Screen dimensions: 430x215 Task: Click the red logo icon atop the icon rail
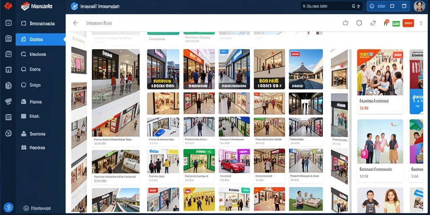pos(8,6)
